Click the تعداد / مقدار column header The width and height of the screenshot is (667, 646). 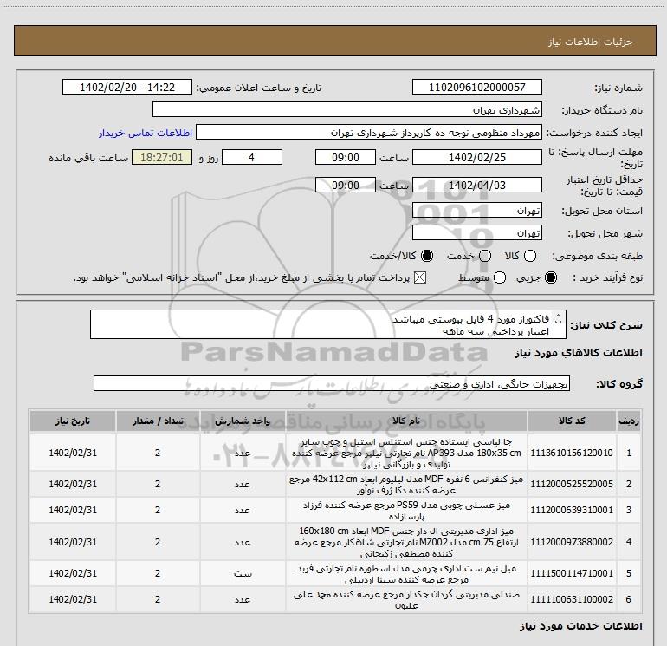coord(158,421)
